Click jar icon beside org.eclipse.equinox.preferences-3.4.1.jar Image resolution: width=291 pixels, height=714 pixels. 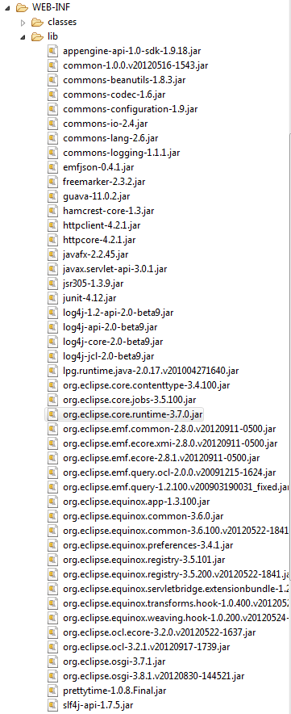pyautogui.click(x=52, y=545)
